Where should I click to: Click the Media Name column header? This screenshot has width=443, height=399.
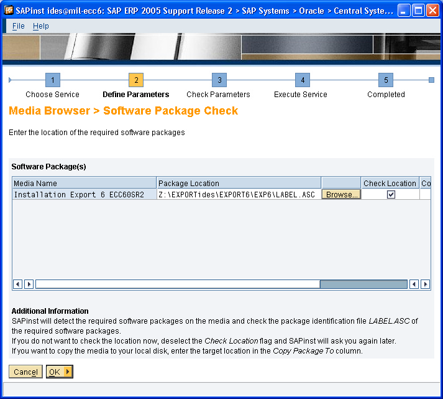[x=84, y=183]
